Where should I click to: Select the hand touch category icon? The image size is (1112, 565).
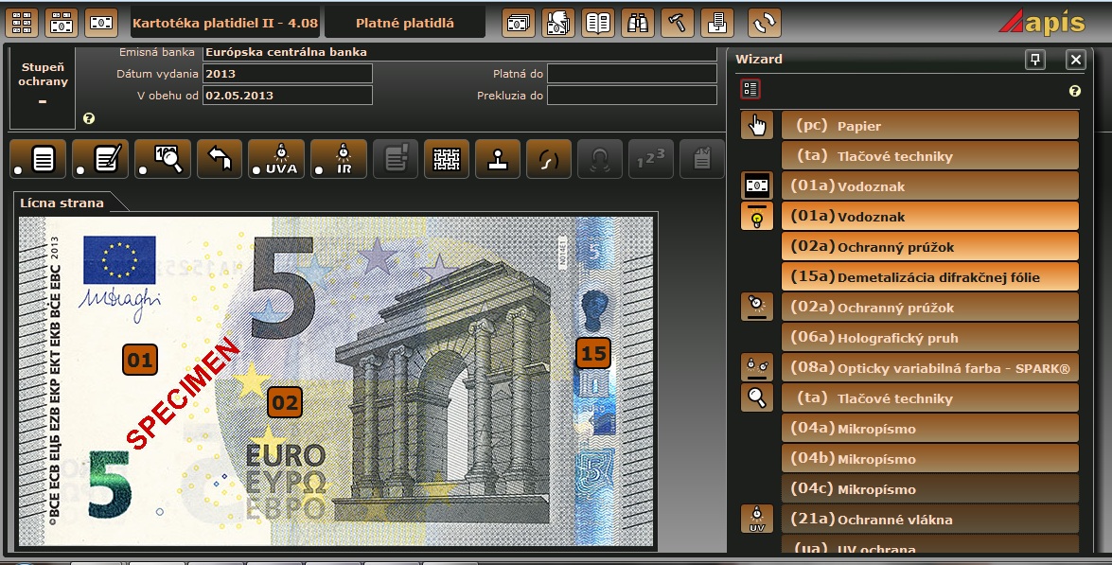756,125
